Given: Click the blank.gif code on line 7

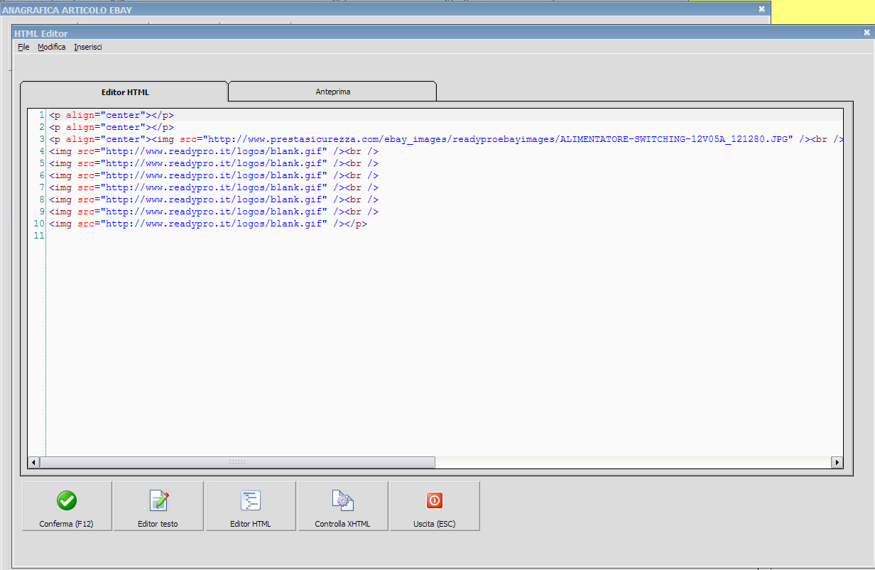Looking at the screenshot, I should tap(214, 187).
